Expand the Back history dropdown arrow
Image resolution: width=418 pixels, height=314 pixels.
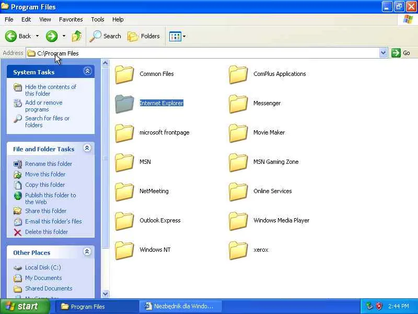click(x=37, y=36)
